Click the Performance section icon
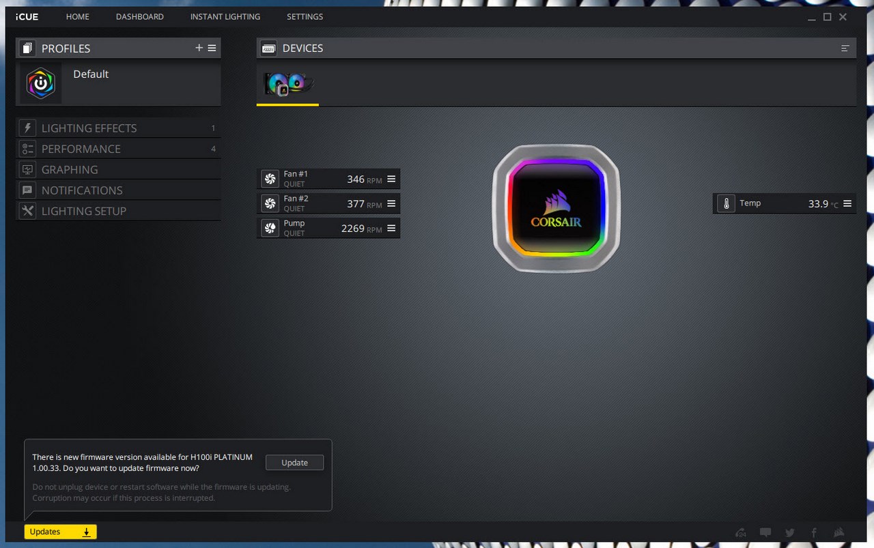Viewport: 874px width, 548px height. [x=27, y=149]
